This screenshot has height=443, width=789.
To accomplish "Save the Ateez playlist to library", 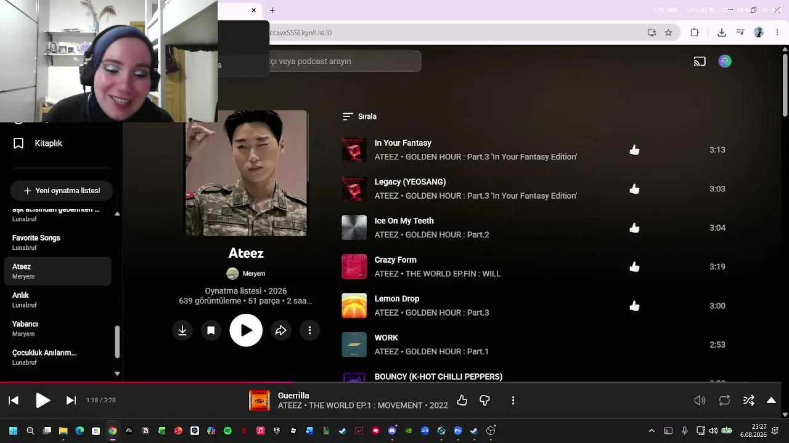I will pyautogui.click(x=211, y=330).
